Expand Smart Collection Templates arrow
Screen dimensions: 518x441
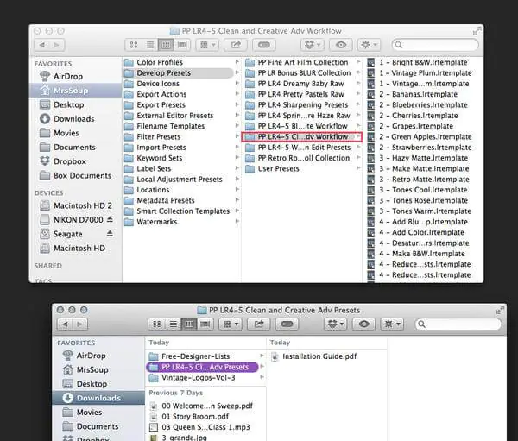pyautogui.click(x=237, y=211)
